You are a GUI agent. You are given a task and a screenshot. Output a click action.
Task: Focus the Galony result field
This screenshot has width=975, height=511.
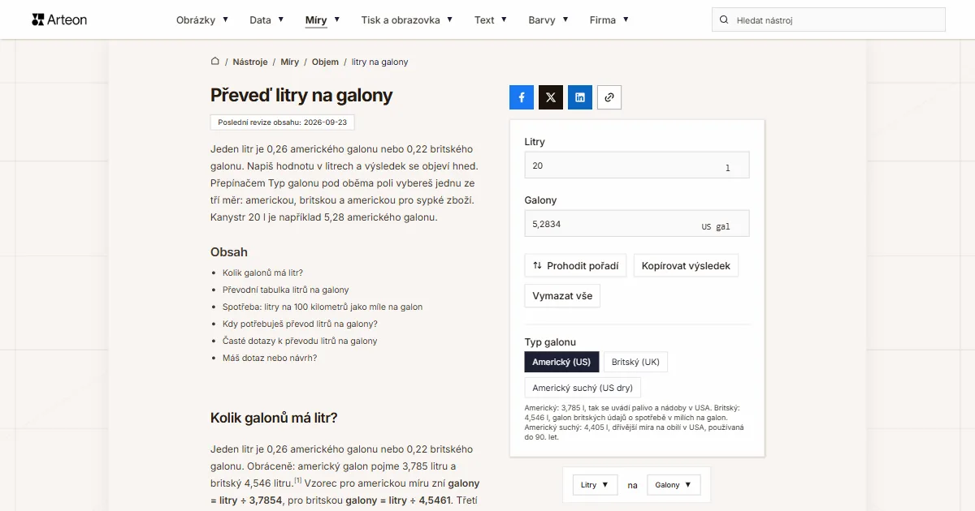[x=637, y=224]
